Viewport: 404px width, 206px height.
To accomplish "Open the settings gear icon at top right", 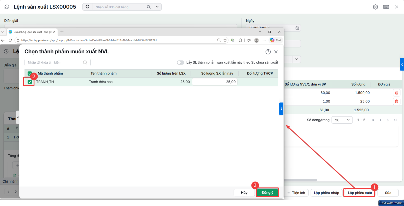I will pos(375,7).
